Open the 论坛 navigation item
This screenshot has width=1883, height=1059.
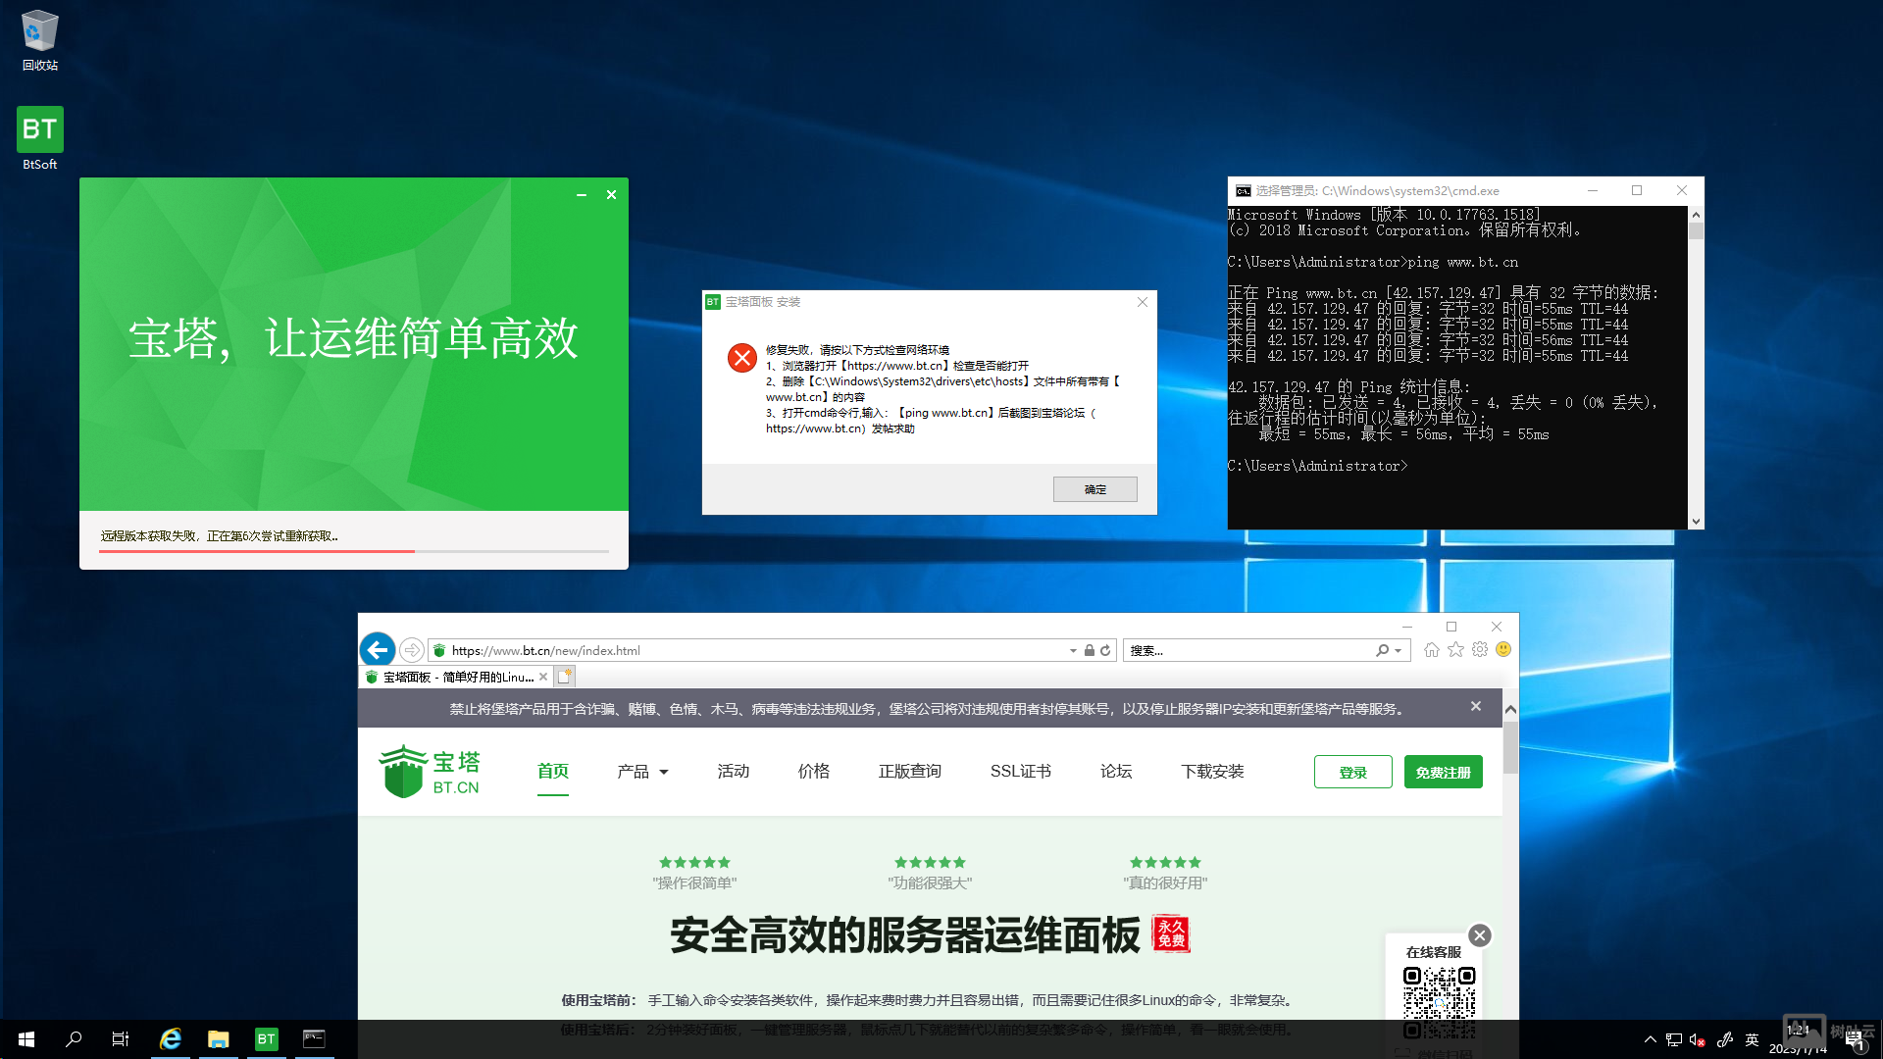point(1116,772)
